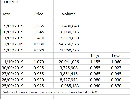Select the date cell 9/09/2019
This screenshot has width=130, height=99.
pyautogui.click(x=12, y=26)
